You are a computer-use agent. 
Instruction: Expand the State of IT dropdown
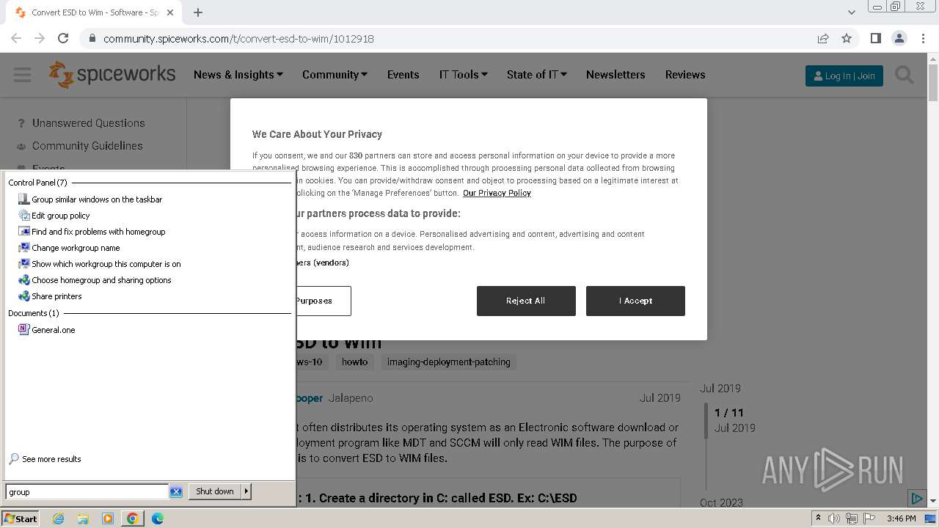[537, 75]
